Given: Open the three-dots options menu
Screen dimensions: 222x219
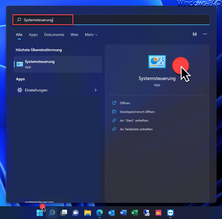Looking at the screenshot, I should click(205, 34).
